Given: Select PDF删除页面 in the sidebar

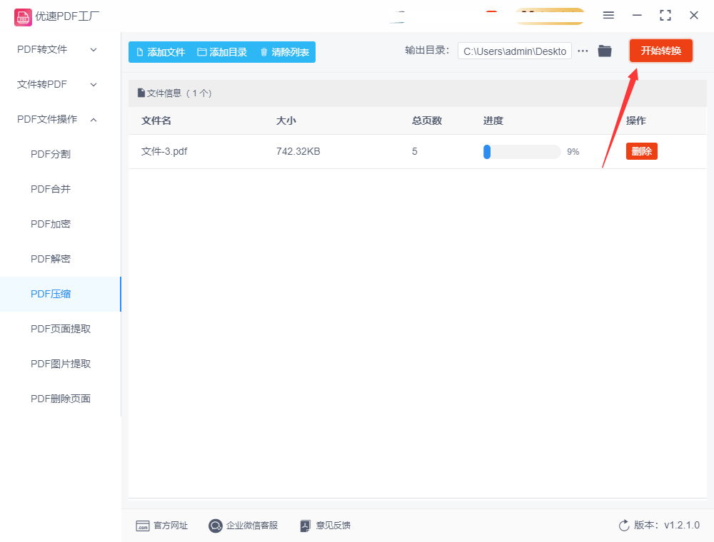Looking at the screenshot, I should coord(60,399).
